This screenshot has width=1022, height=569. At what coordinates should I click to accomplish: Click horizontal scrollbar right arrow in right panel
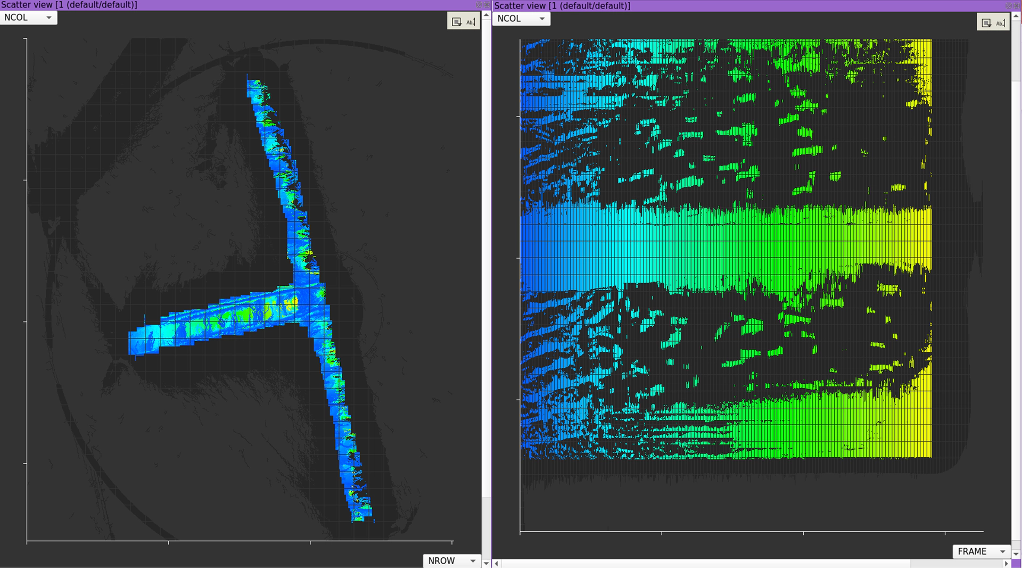point(1006,563)
